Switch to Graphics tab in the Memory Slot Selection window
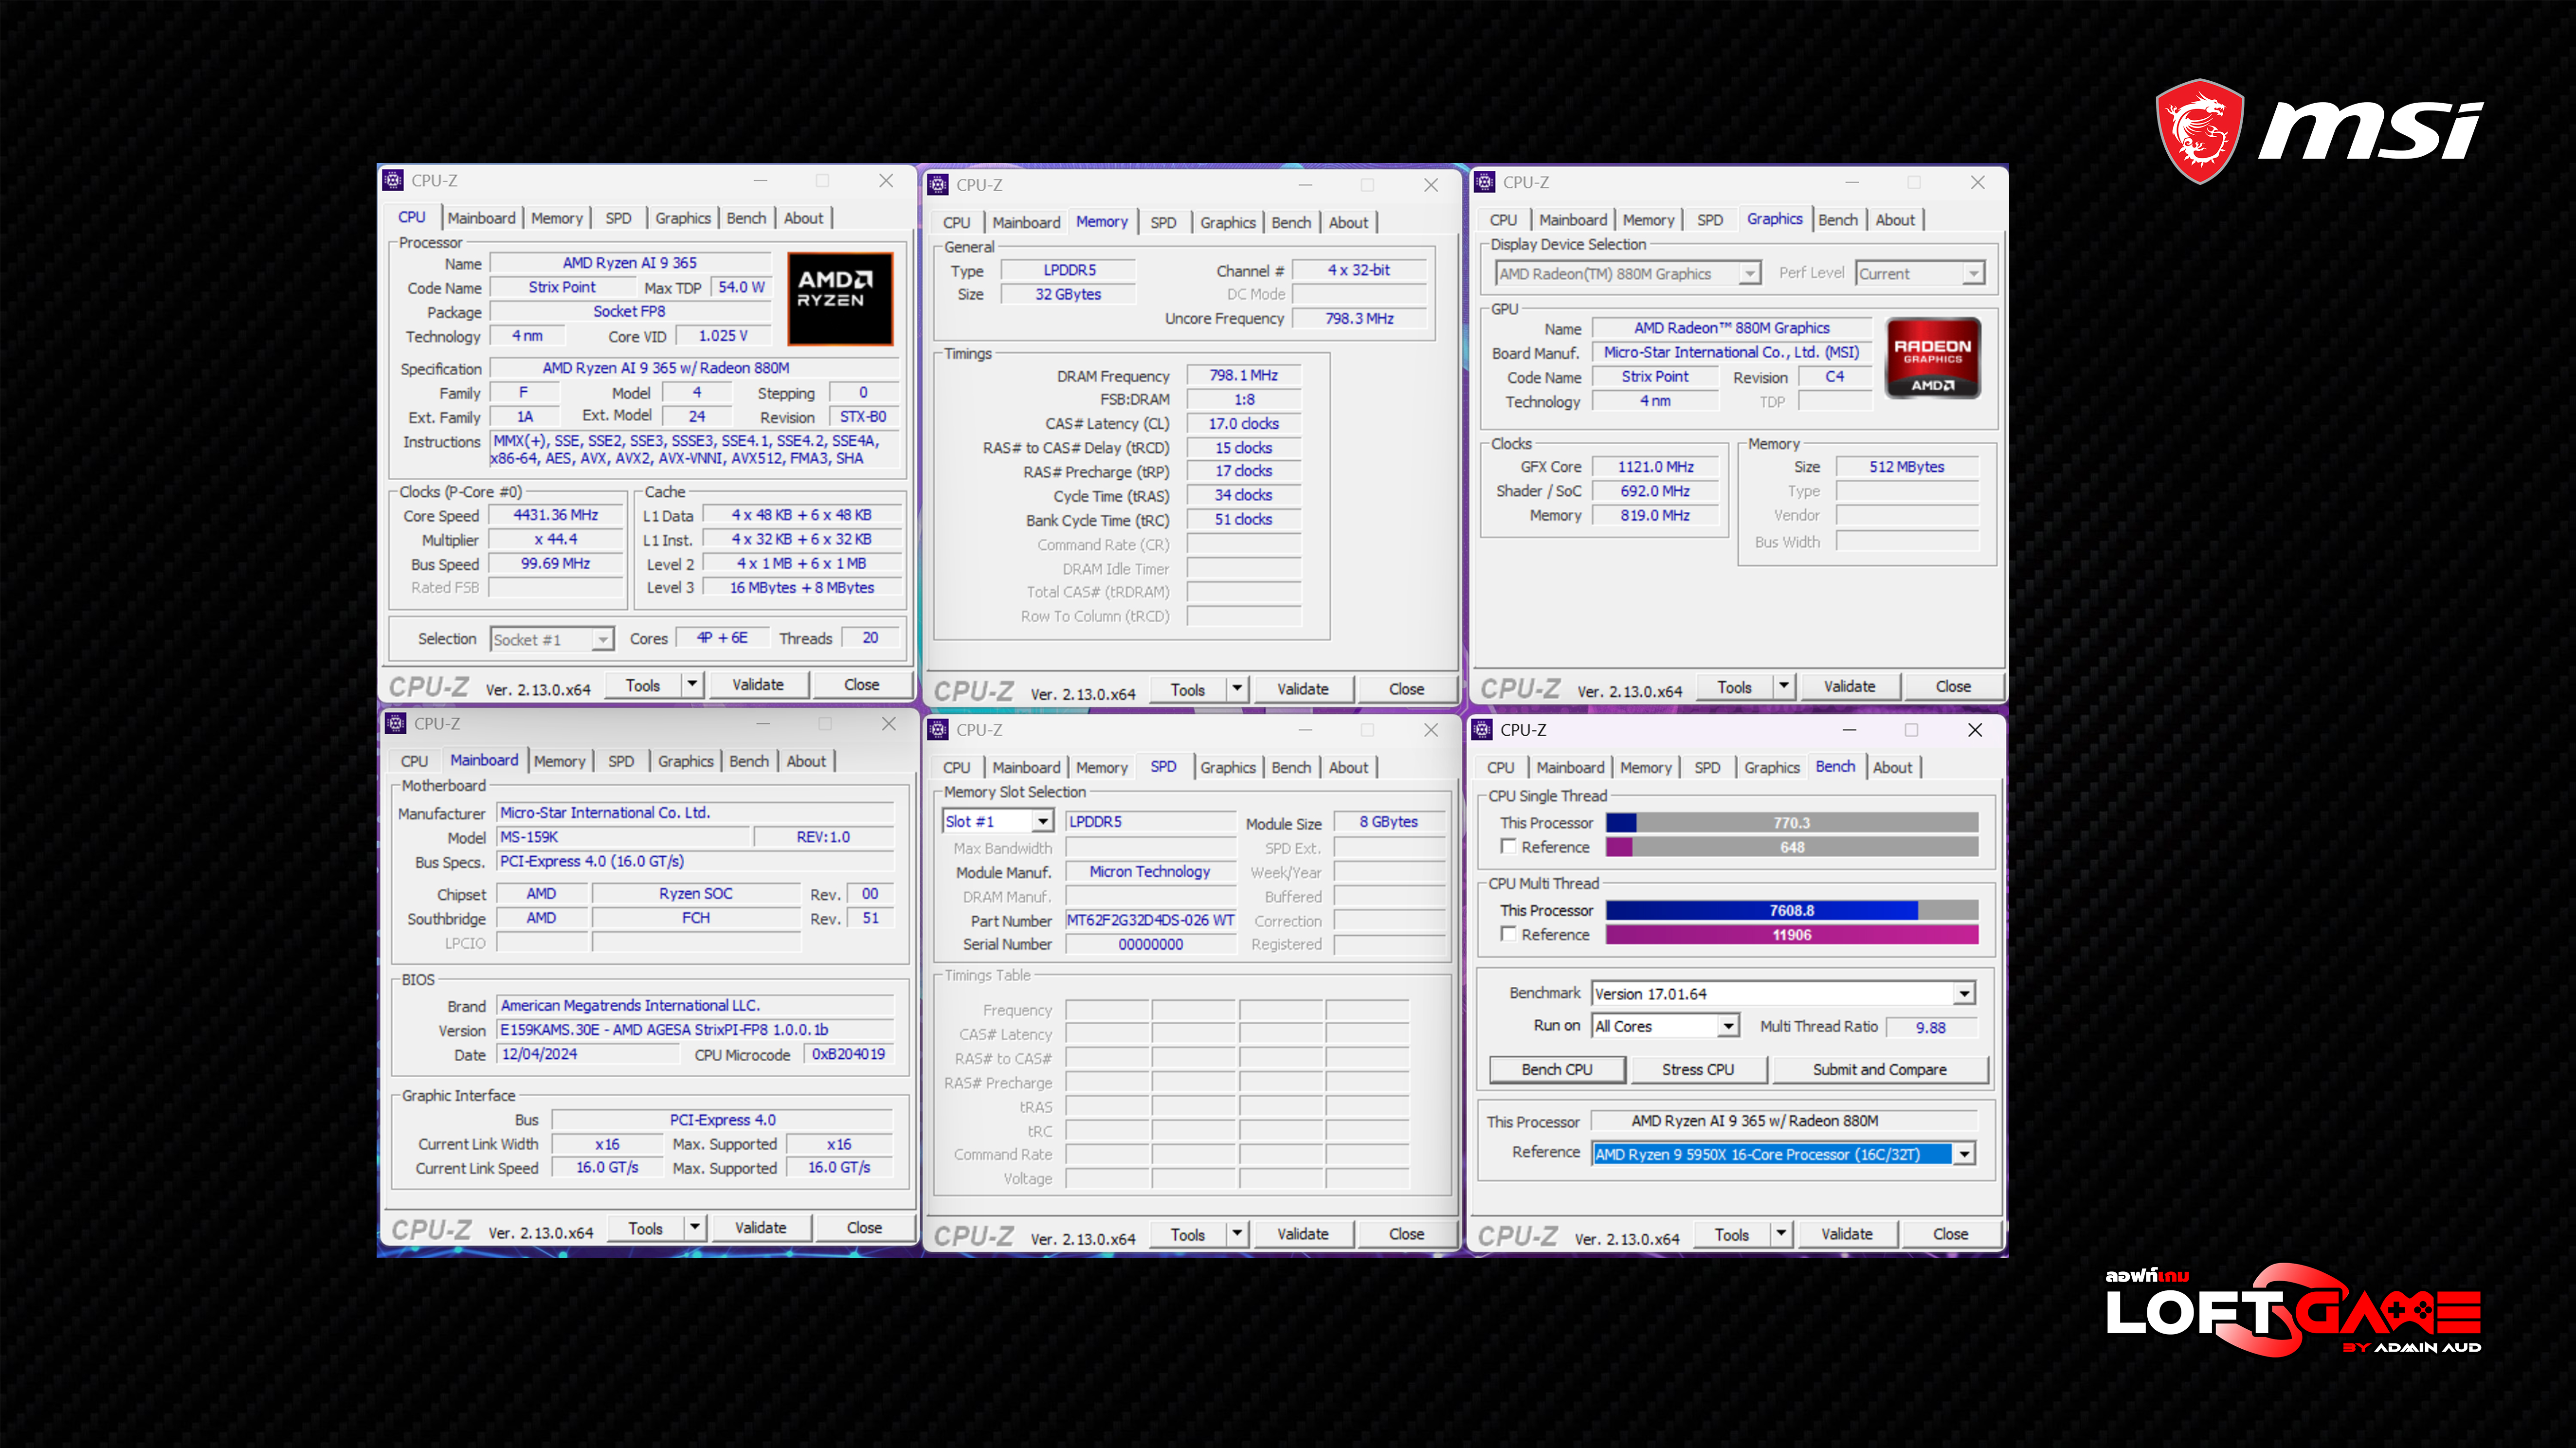Screen dimensions: 2576x1448 point(1228,768)
